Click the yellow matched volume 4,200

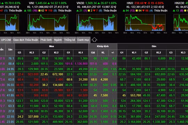[x=104, y=80]
